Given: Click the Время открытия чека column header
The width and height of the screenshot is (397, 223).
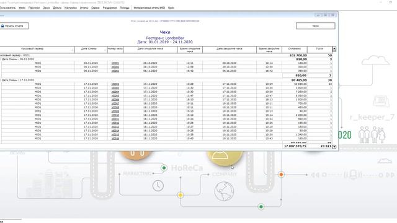Looking at the screenshot, I should pos(190,50).
